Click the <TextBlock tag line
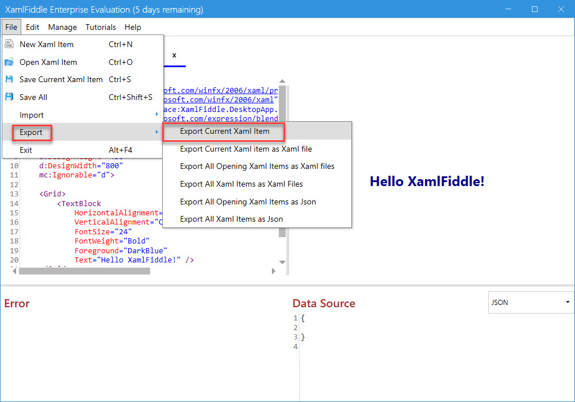Image resolution: width=575 pixels, height=402 pixels. click(x=79, y=203)
